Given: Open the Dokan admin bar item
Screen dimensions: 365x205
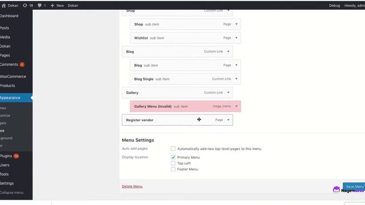Looking at the screenshot, I should click(73, 5).
